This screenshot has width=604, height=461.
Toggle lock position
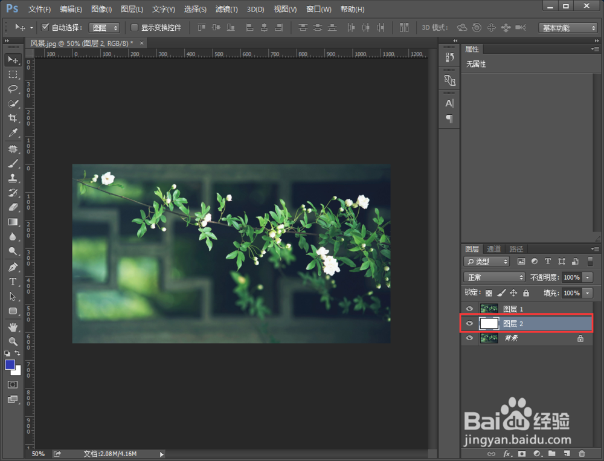513,293
